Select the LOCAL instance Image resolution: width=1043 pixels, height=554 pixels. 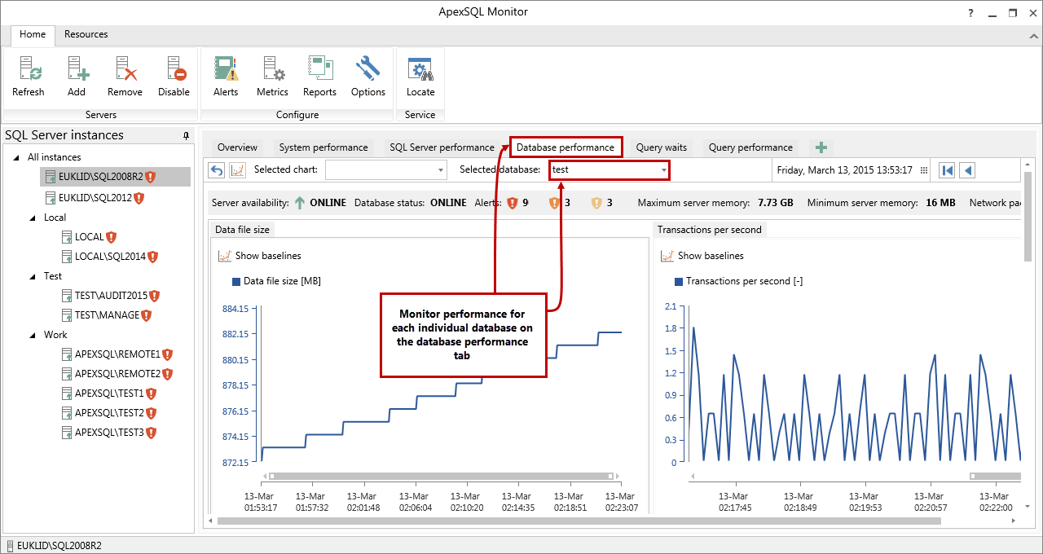coord(89,237)
